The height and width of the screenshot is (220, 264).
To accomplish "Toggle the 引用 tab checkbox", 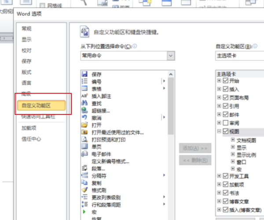I will [x=226, y=106].
